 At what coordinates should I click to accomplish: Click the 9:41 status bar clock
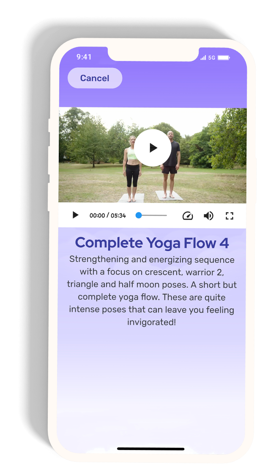coord(84,57)
